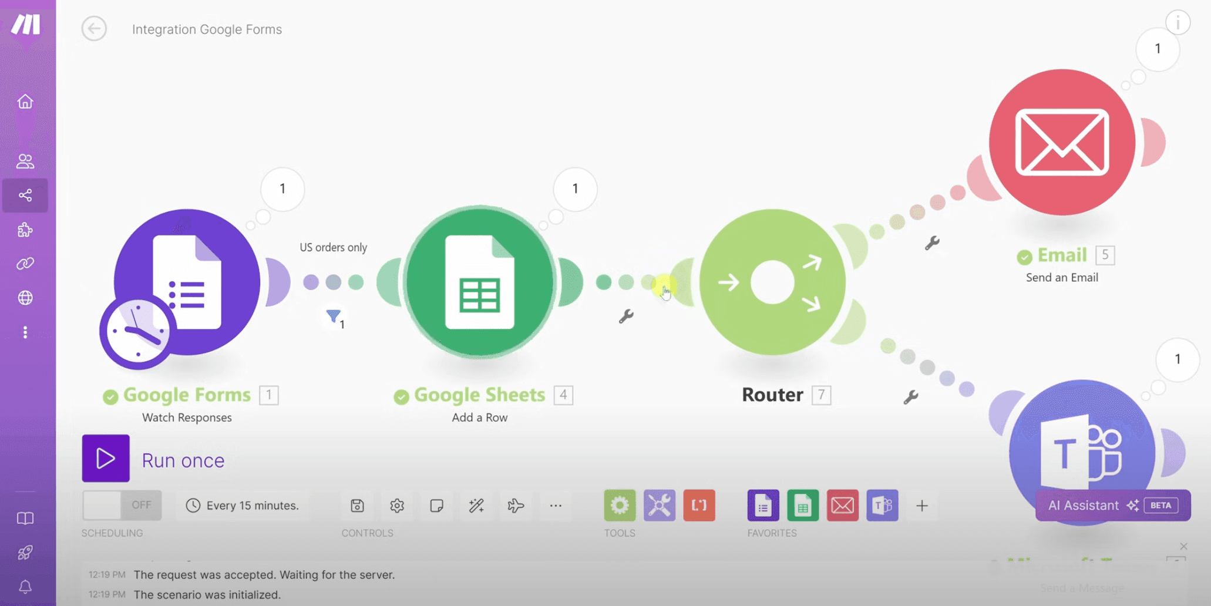Screen dimensions: 1211x606
Task: Expand more controls with three dots
Action: pos(556,506)
